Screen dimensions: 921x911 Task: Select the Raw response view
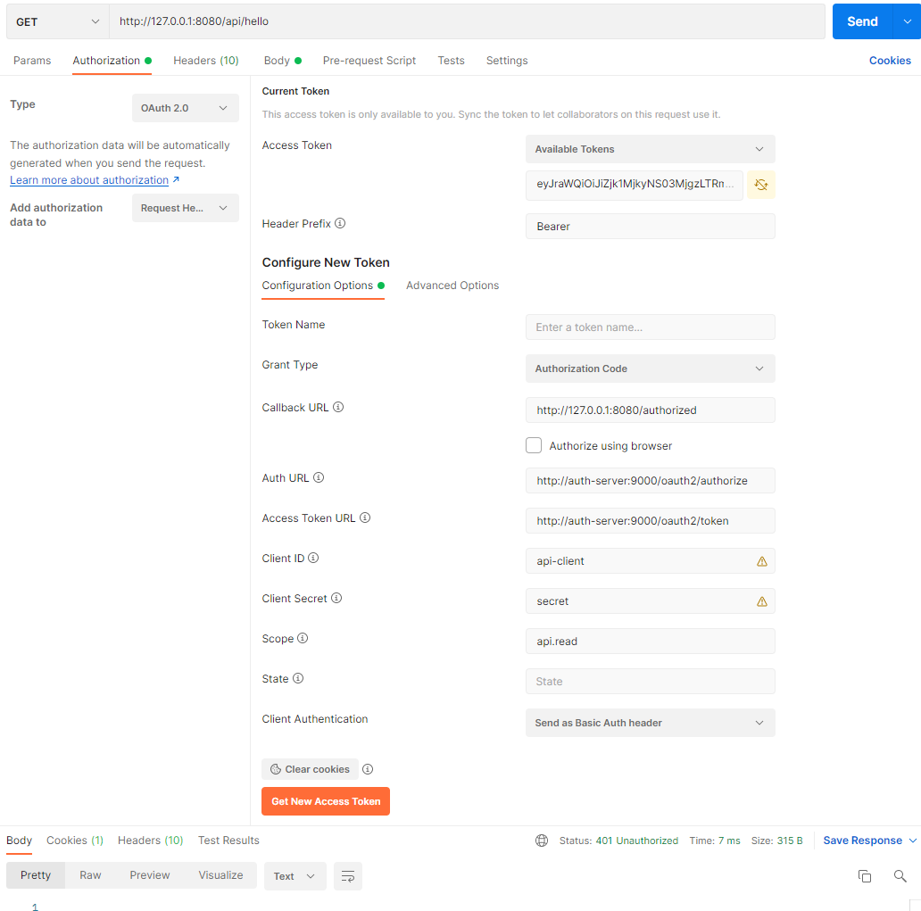(x=90, y=875)
